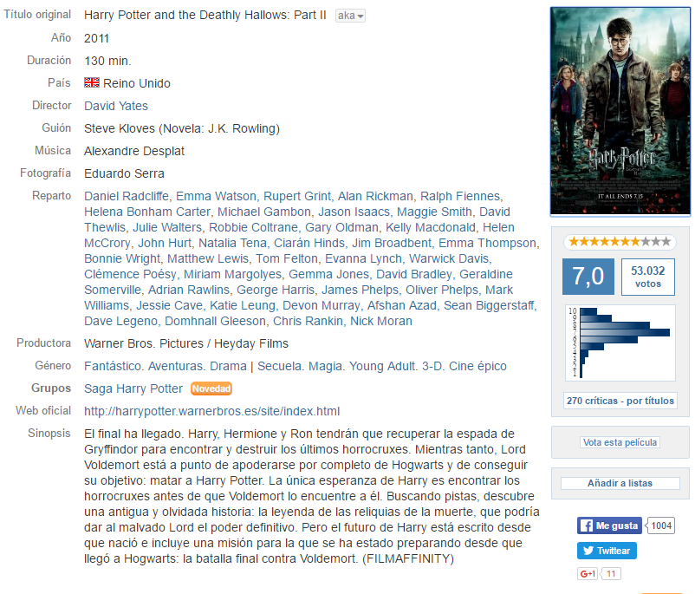Viewport: 695px width, 594px height.
Task: Open the Saga Harry Potter group
Action: click(x=133, y=388)
